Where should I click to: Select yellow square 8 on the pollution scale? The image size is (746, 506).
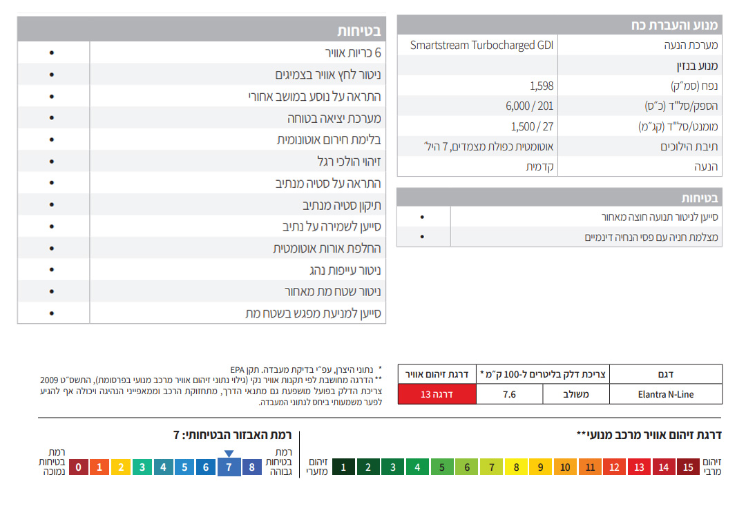(516, 467)
